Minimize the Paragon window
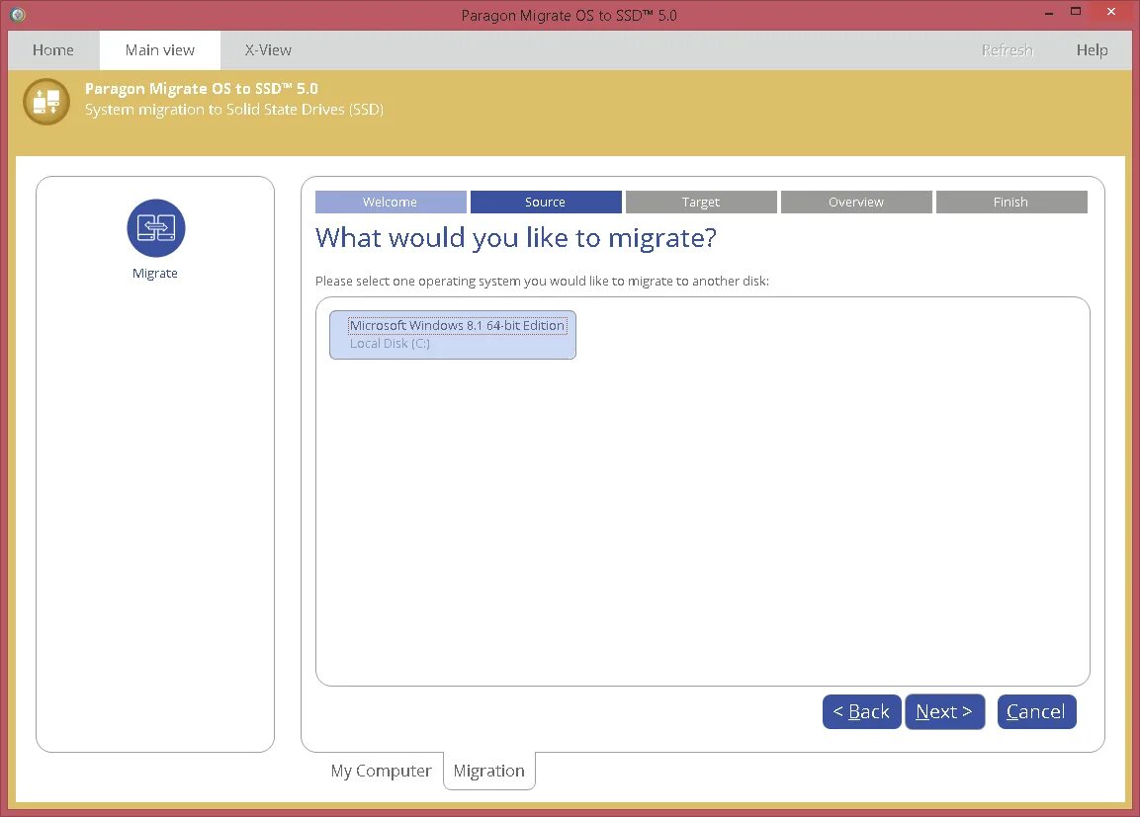The image size is (1140, 817). point(1048,12)
